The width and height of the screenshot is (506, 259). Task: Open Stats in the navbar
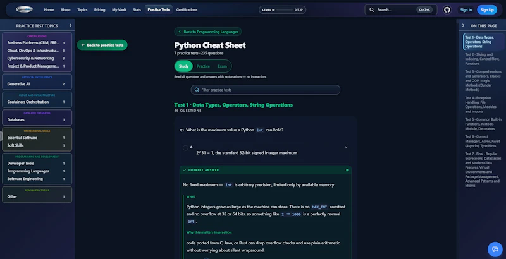coord(137,10)
